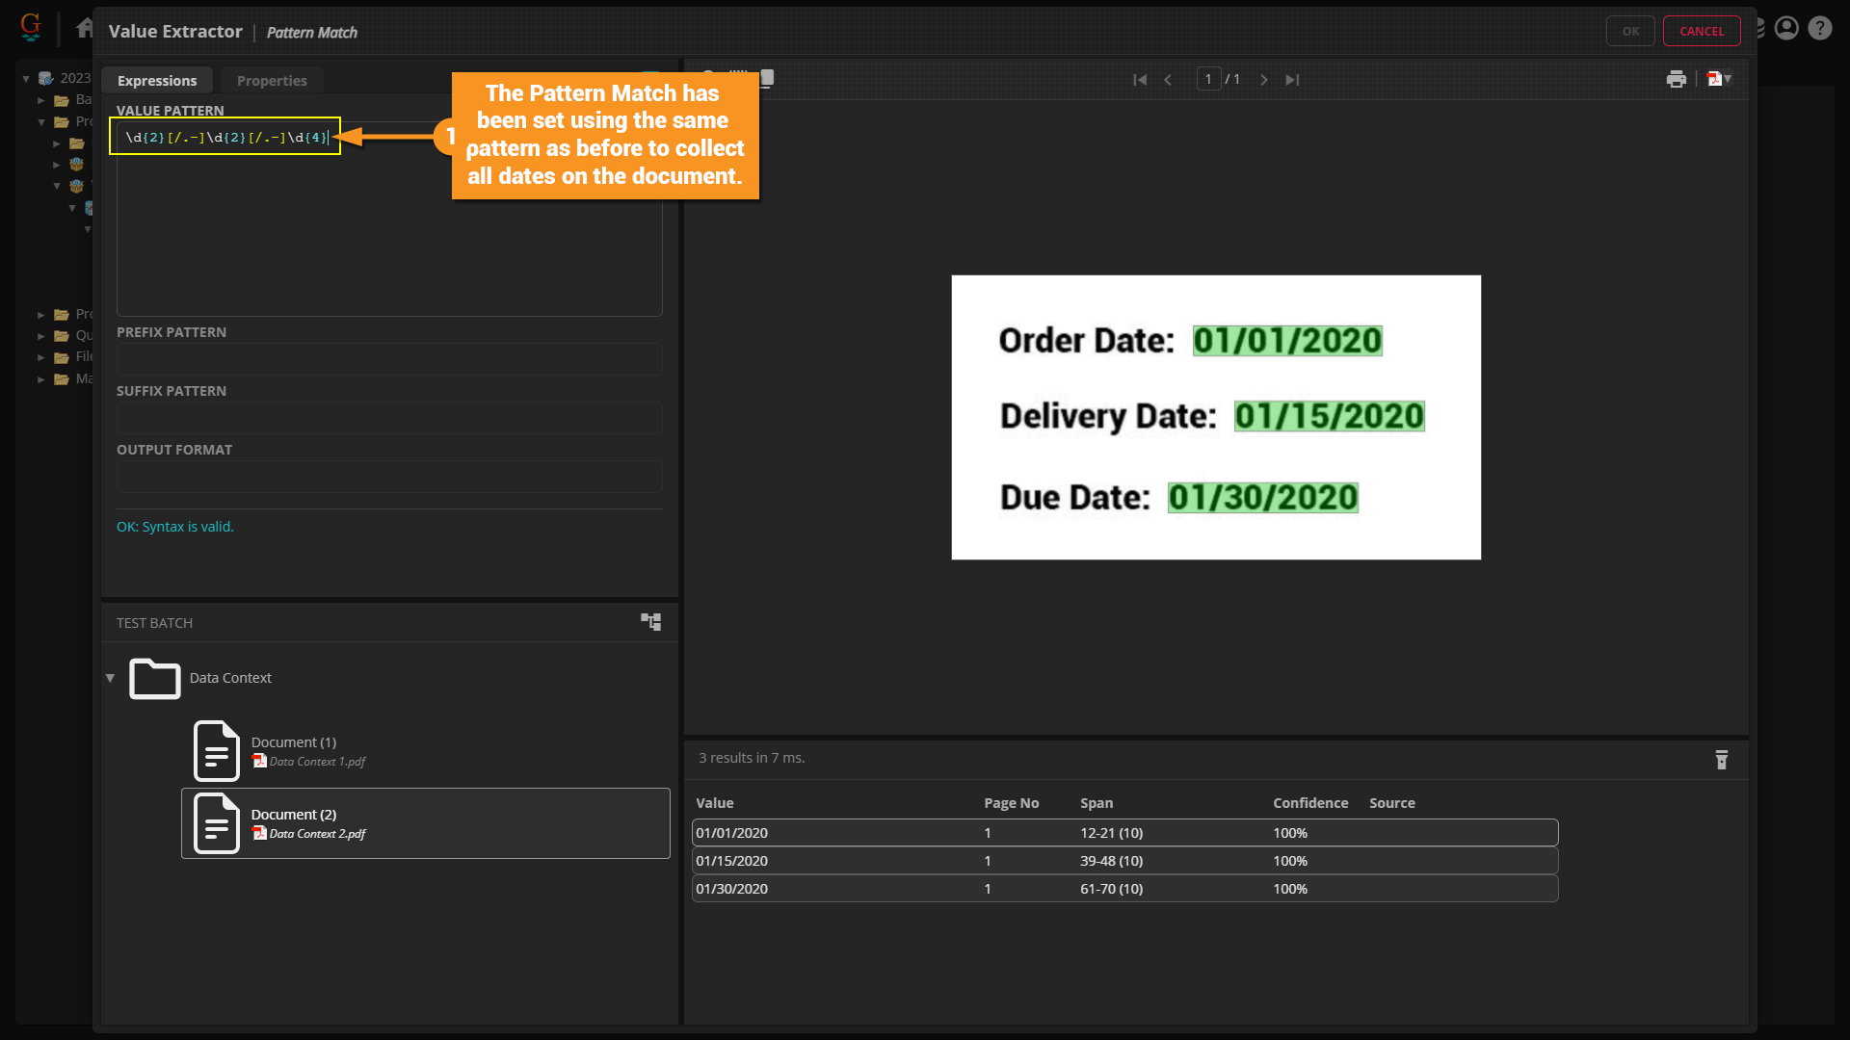Go to the first page
Viewport: 1850px width, 1040px height.
click(x=1140, y=80)
